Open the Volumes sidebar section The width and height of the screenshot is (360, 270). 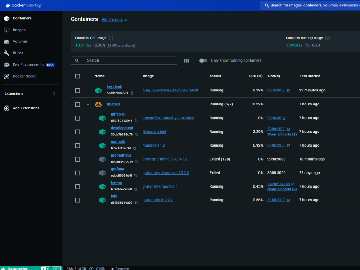[x=20, y=41]
